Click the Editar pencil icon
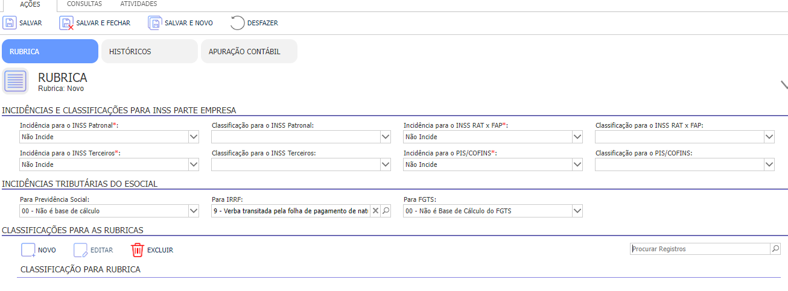 point(81,250)
